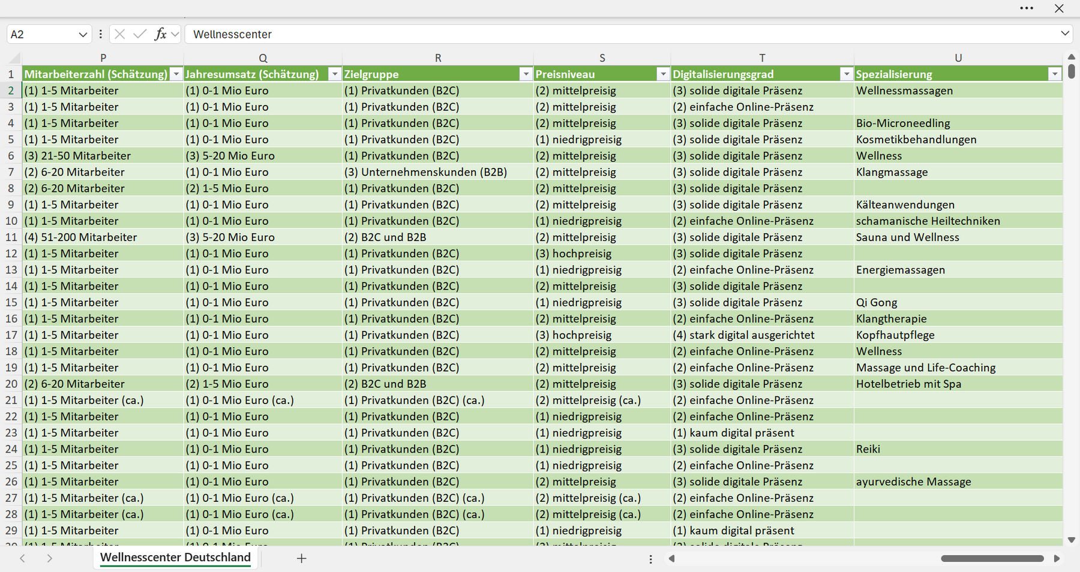The width and height of the screenshot is (1080, 572).
Task: Click the vertical scrollbar down arrow
Action: coord(1072,540)
